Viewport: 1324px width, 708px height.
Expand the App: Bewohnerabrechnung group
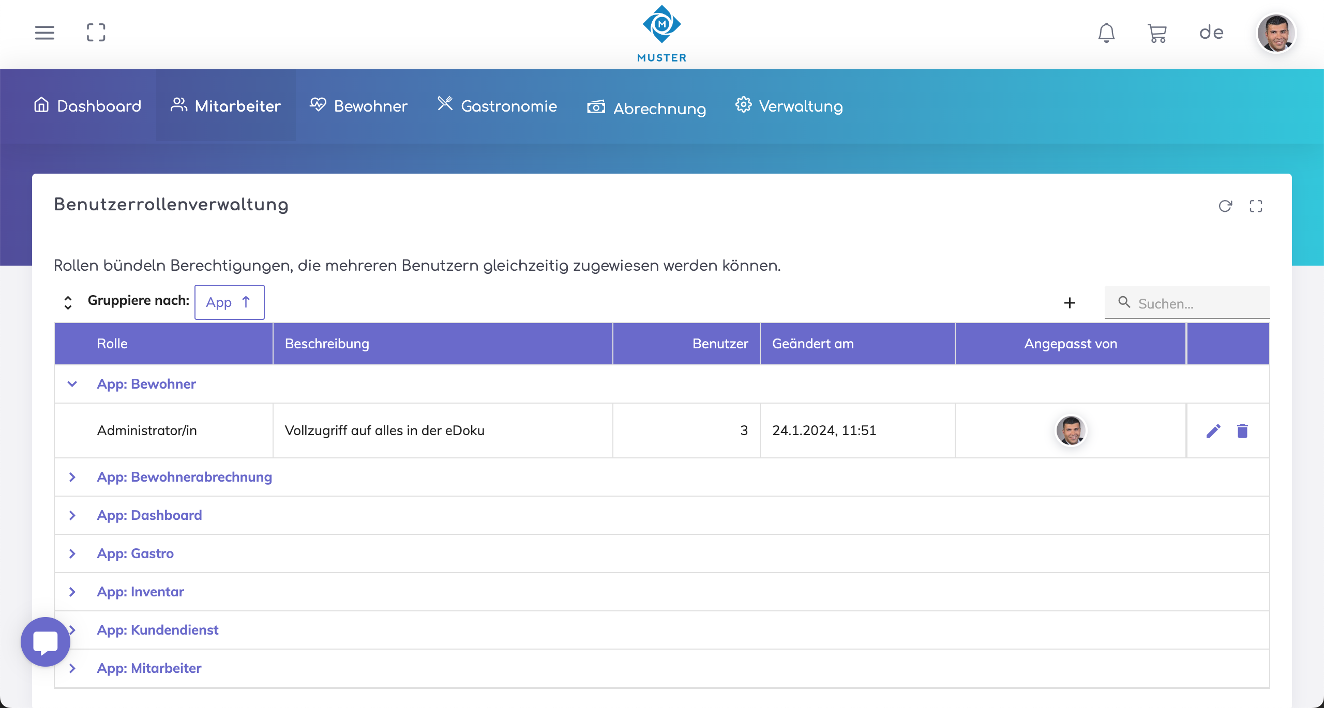click(72, 477)
